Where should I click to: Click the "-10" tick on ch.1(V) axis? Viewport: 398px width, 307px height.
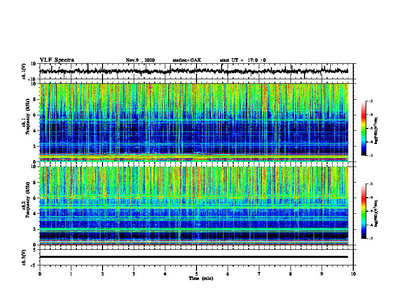point(33,79)
